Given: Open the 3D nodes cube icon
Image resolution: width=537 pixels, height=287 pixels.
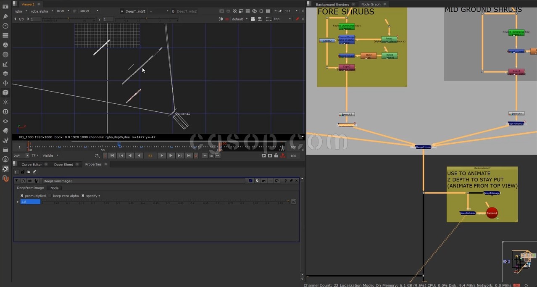Looking at the screenshot, I should [5, 92].
